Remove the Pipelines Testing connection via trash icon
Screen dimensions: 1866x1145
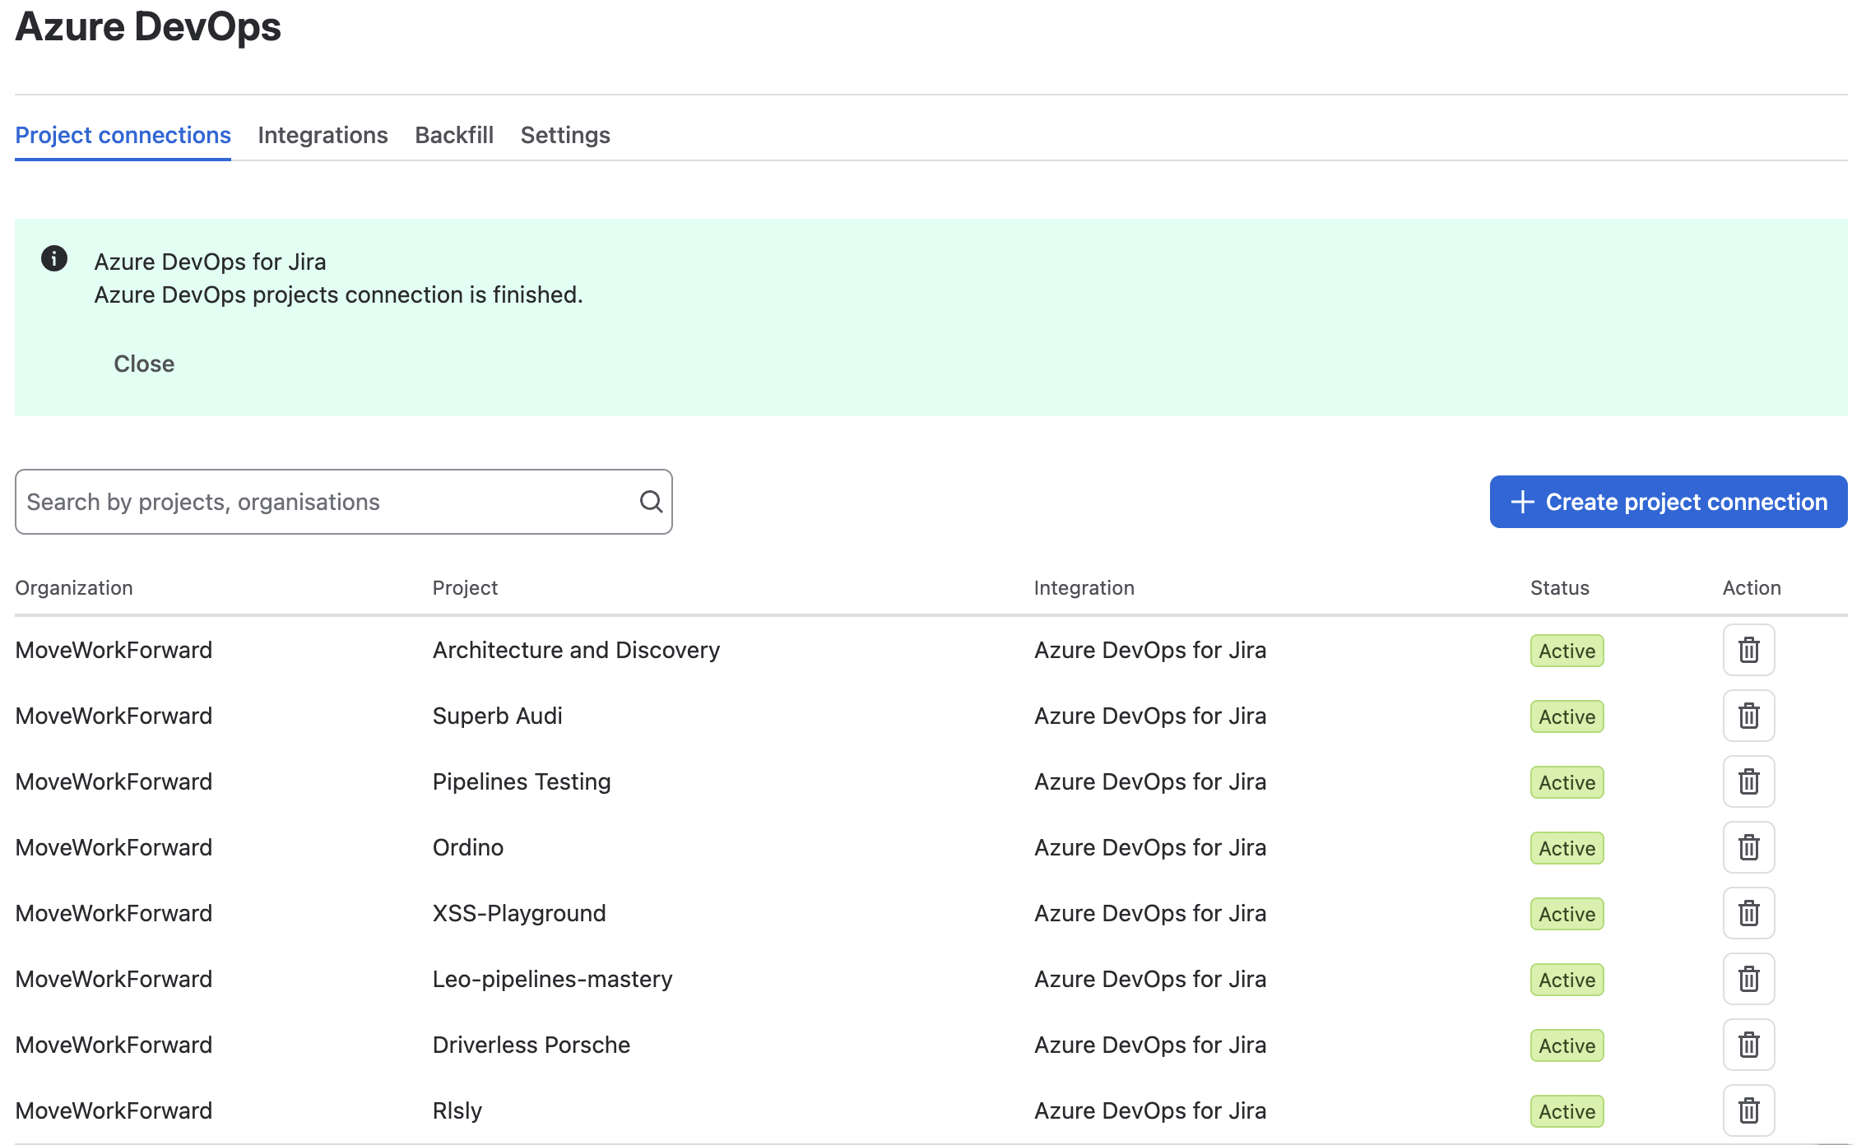pyautogui.click(x=1748, y=781)
